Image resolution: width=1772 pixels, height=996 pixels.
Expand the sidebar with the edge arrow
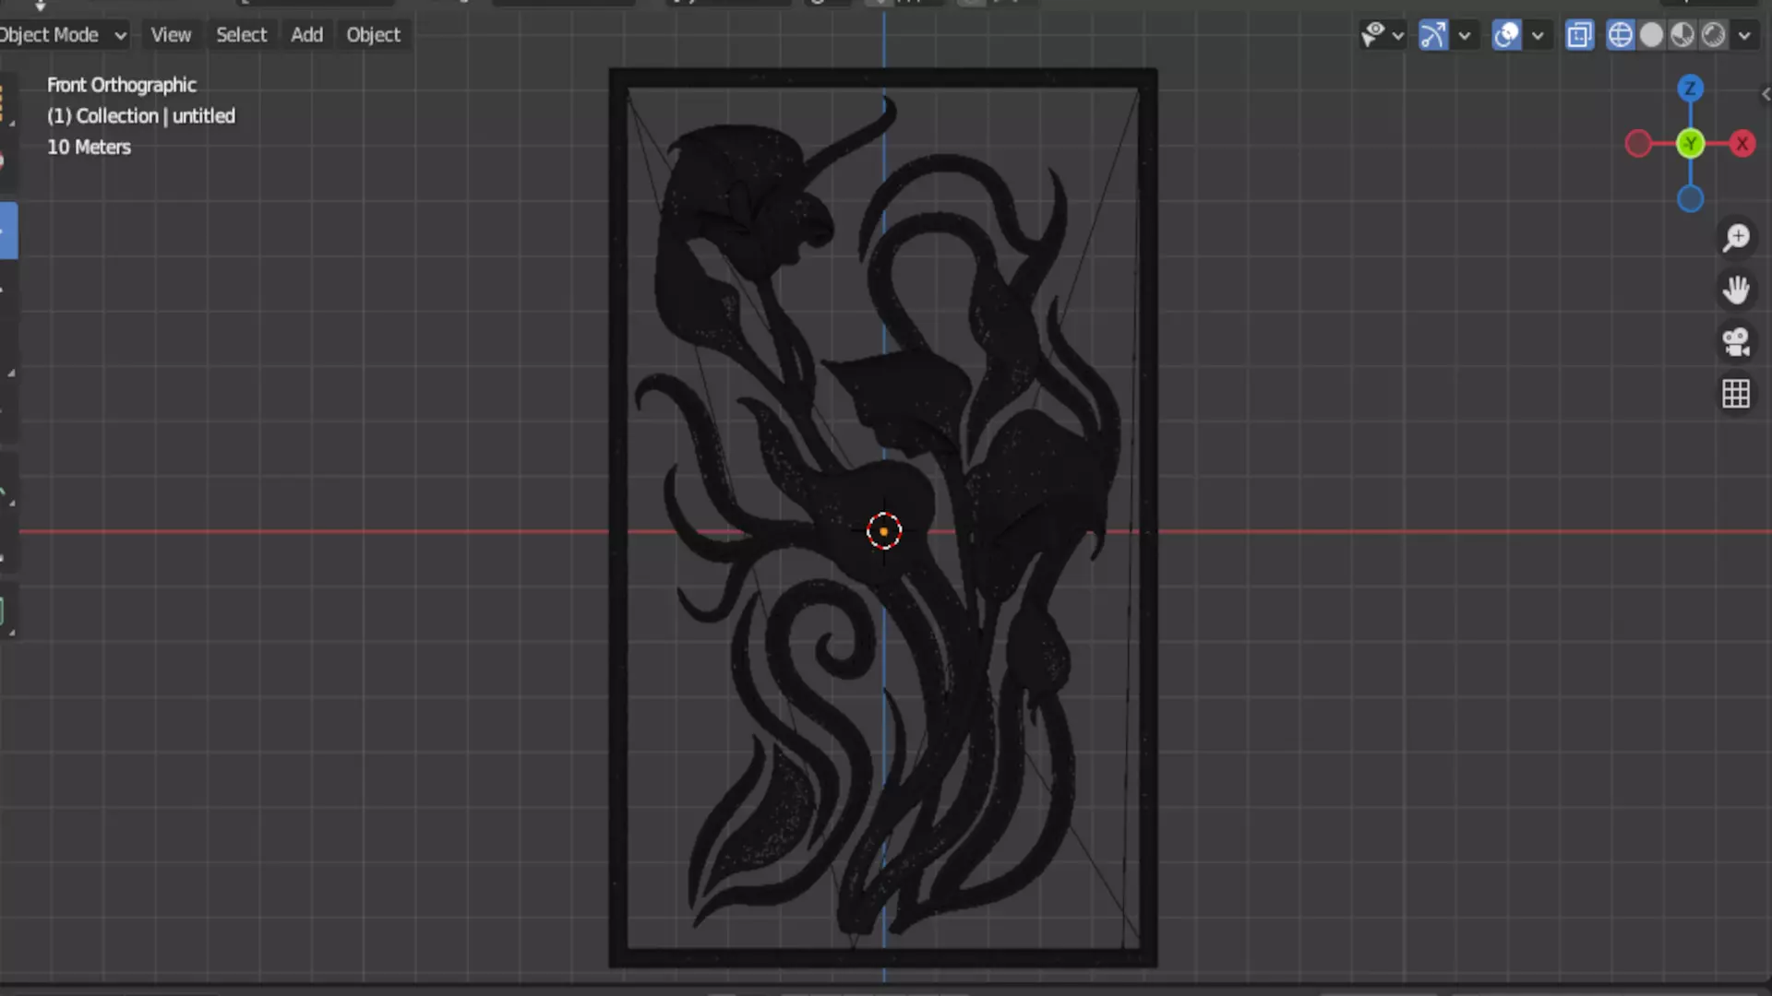[x=1766, y=94]
